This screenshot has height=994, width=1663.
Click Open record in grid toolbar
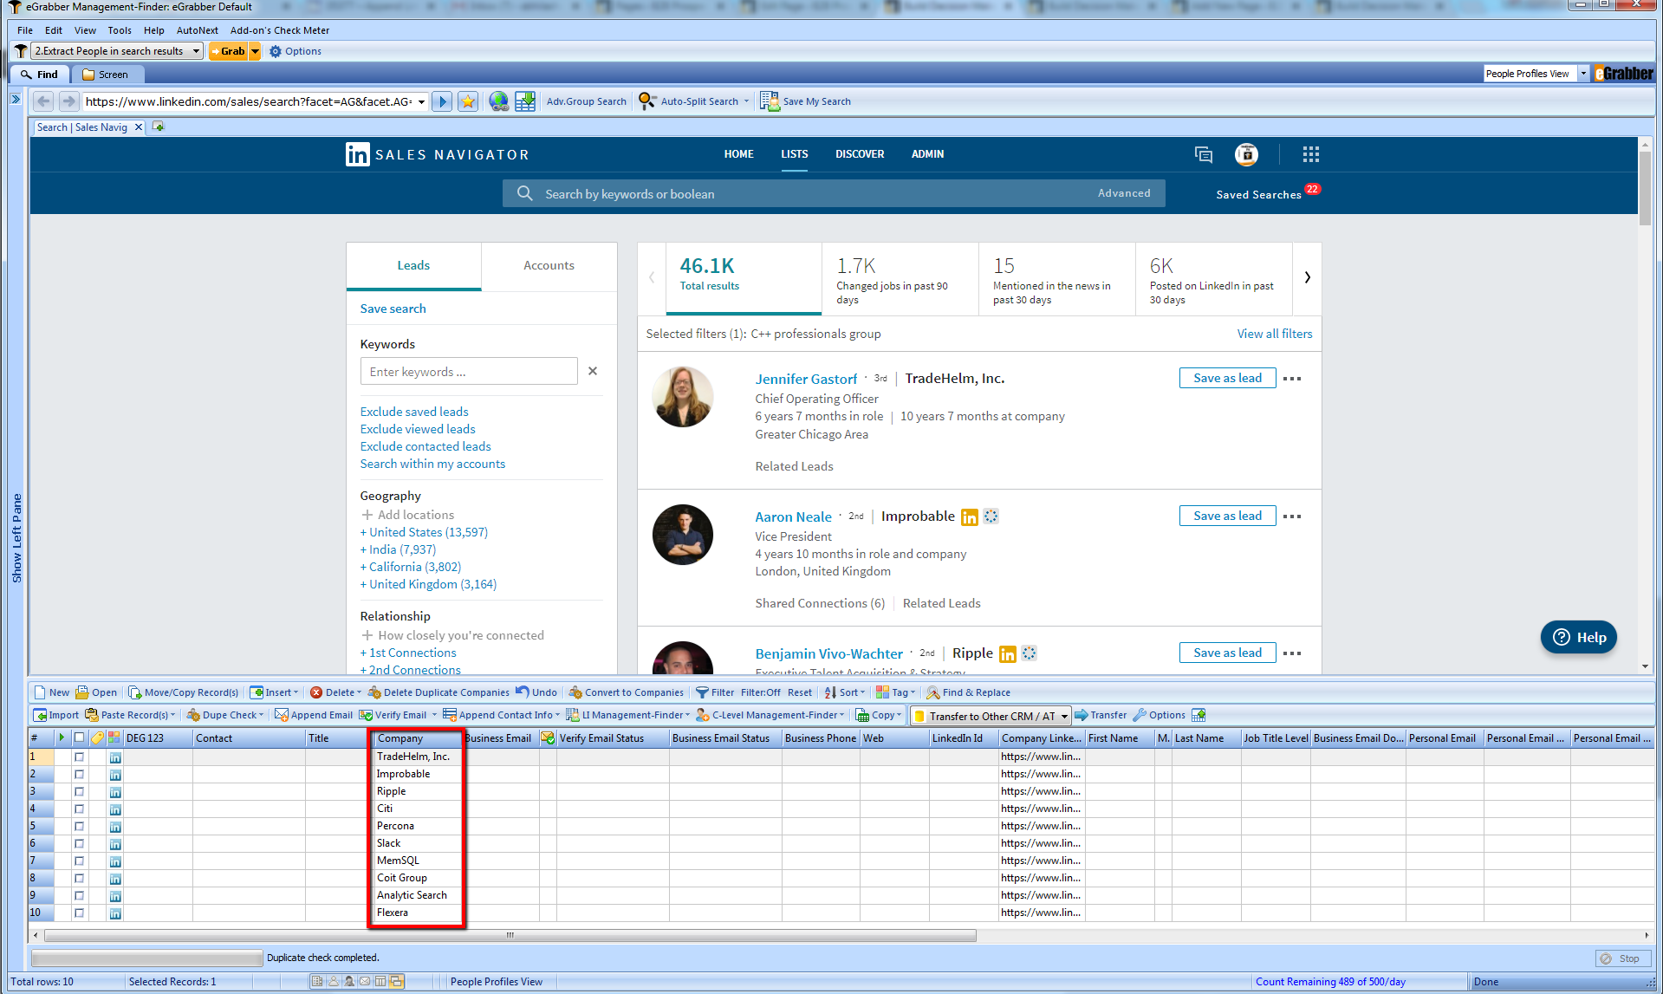click(96, 692)
